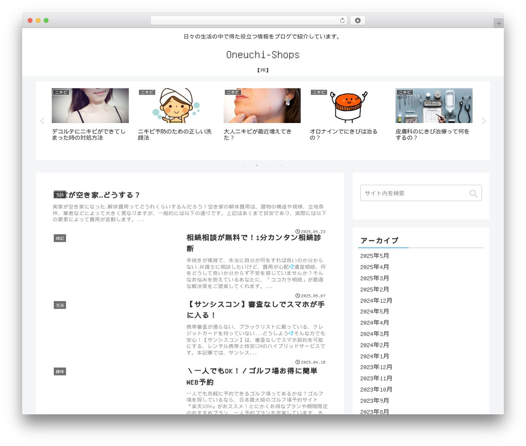The height and width of the screenshot is (446, 526).
Task: Open the 相続相談が無料で article title
Action: tap(254, 243)
